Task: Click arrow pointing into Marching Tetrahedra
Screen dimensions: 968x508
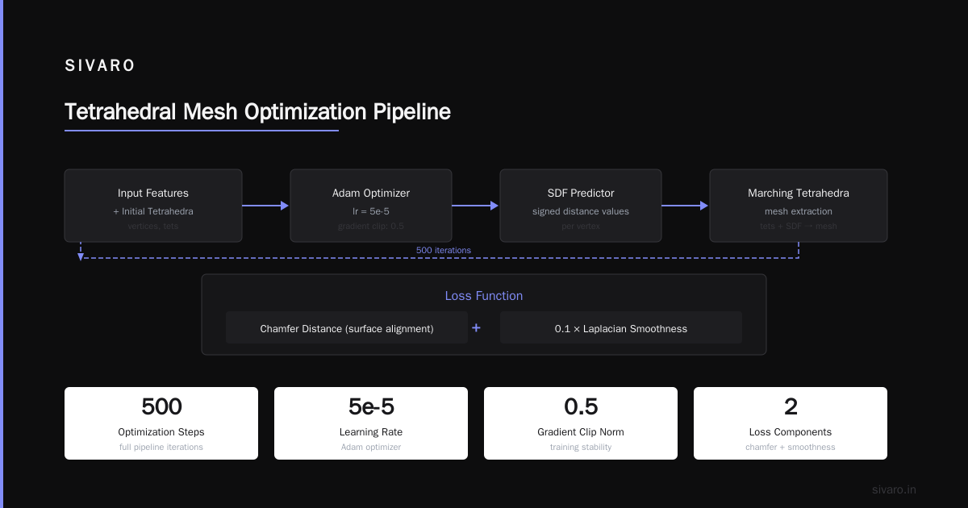Action: point(685,206)
